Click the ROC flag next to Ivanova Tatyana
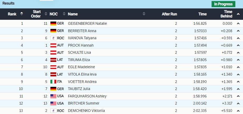243x114 pixels. pyautogui.click(x=53, y=38)
